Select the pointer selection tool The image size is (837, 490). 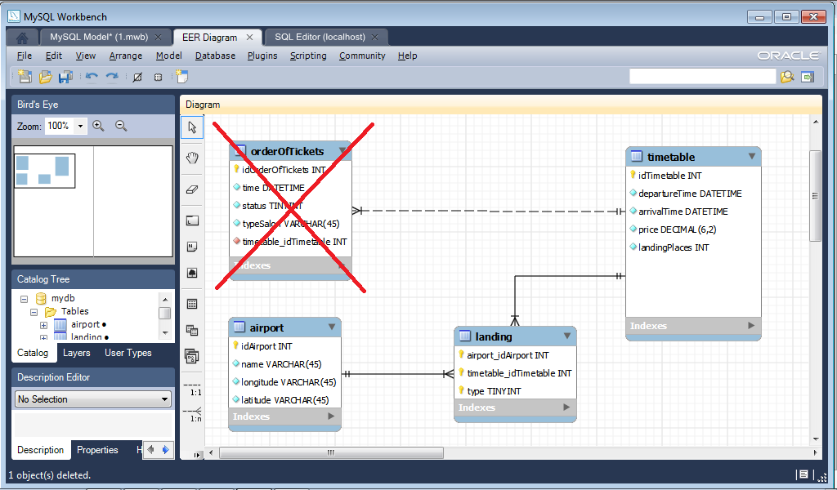[x=192, y=127]
